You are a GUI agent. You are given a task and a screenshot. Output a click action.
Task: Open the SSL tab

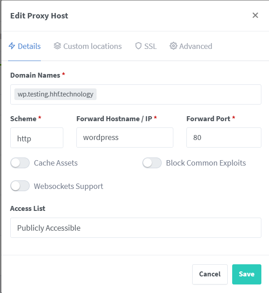(x=146, y=46)
